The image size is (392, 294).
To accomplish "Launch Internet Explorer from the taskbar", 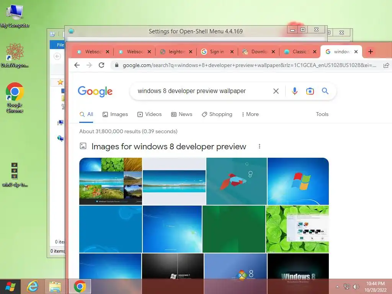I will point(33,286).
